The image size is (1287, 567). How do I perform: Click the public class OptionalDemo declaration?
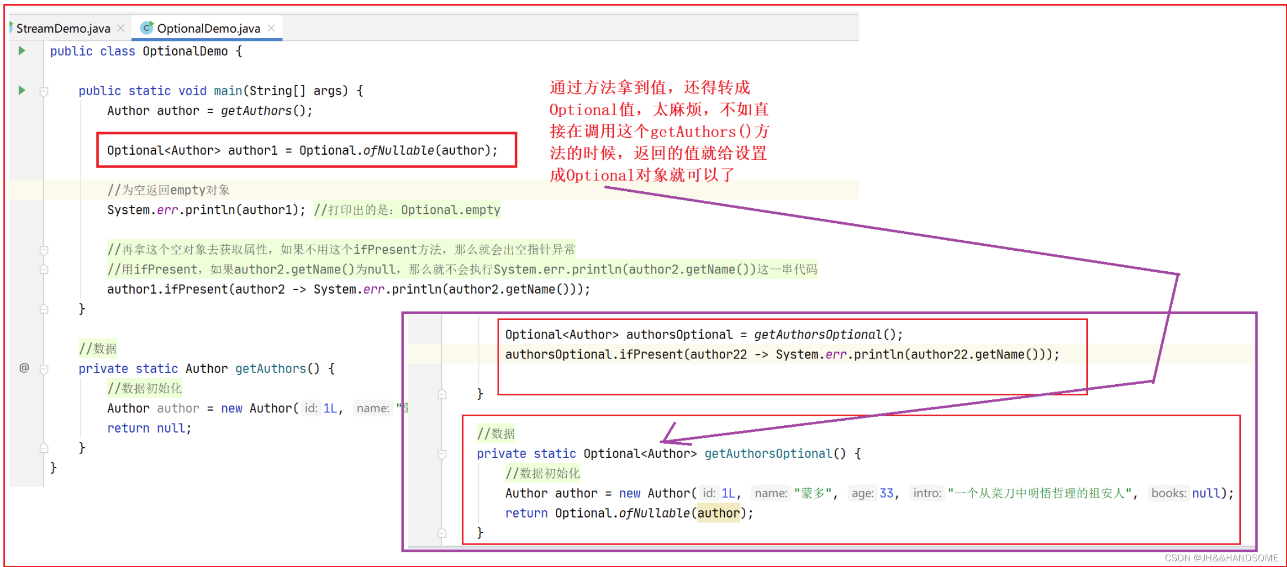coord(146,51)
